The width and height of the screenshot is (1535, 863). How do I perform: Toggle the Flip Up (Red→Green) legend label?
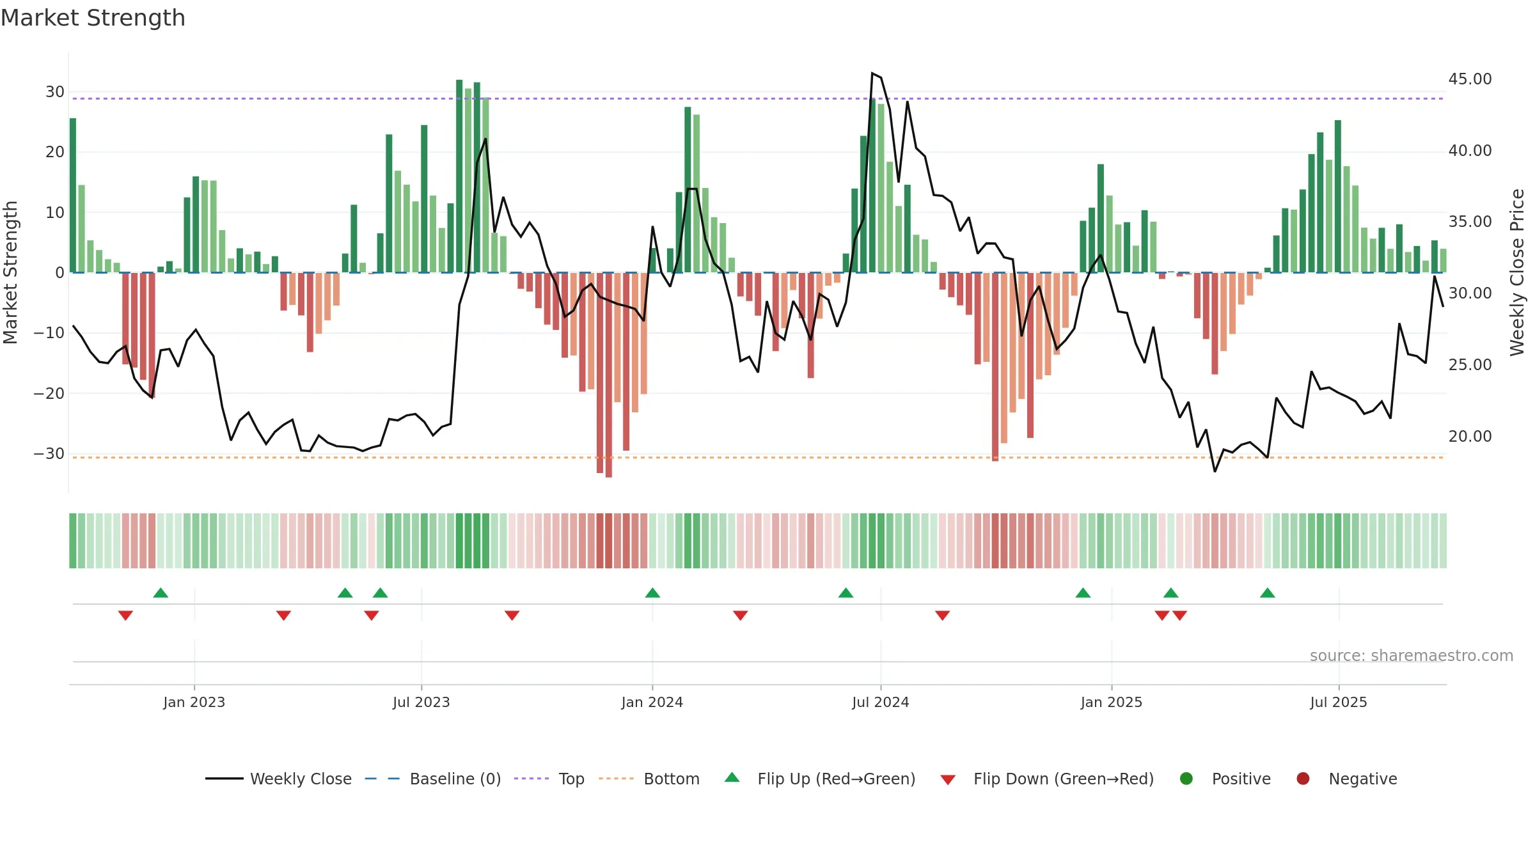pos(837,779)
